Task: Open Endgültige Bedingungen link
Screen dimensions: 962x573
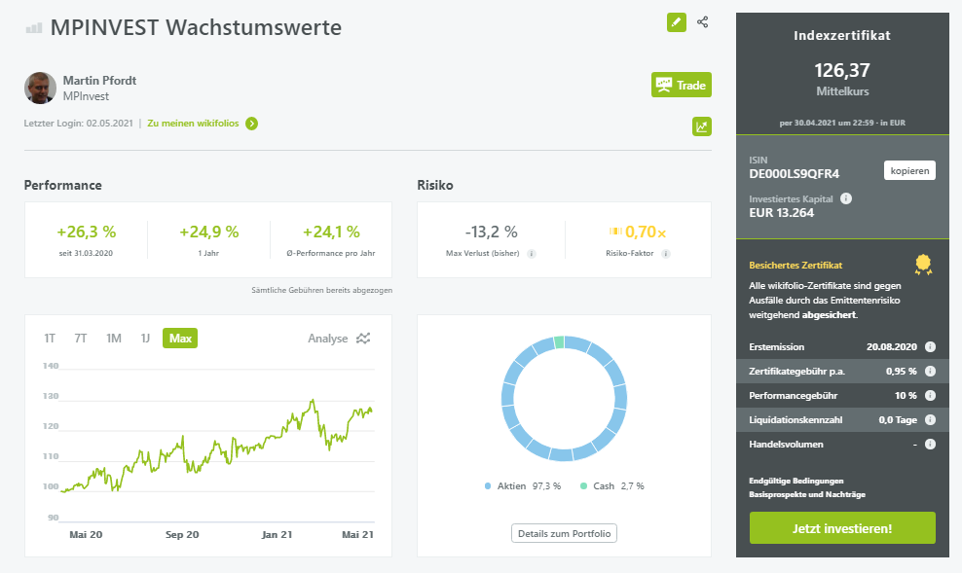Action: click(x=796, y=482)
